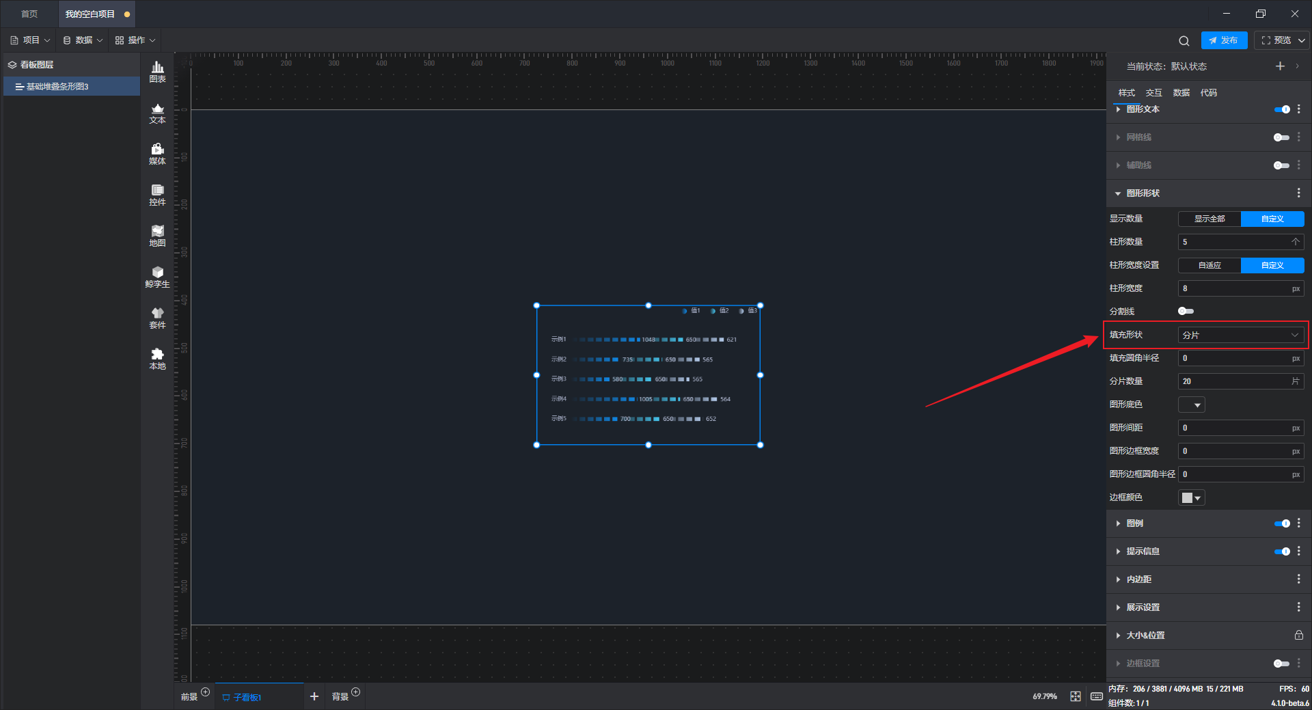
Task: Click the 看板图层 layers icon
Action: [x=12, y=65]
